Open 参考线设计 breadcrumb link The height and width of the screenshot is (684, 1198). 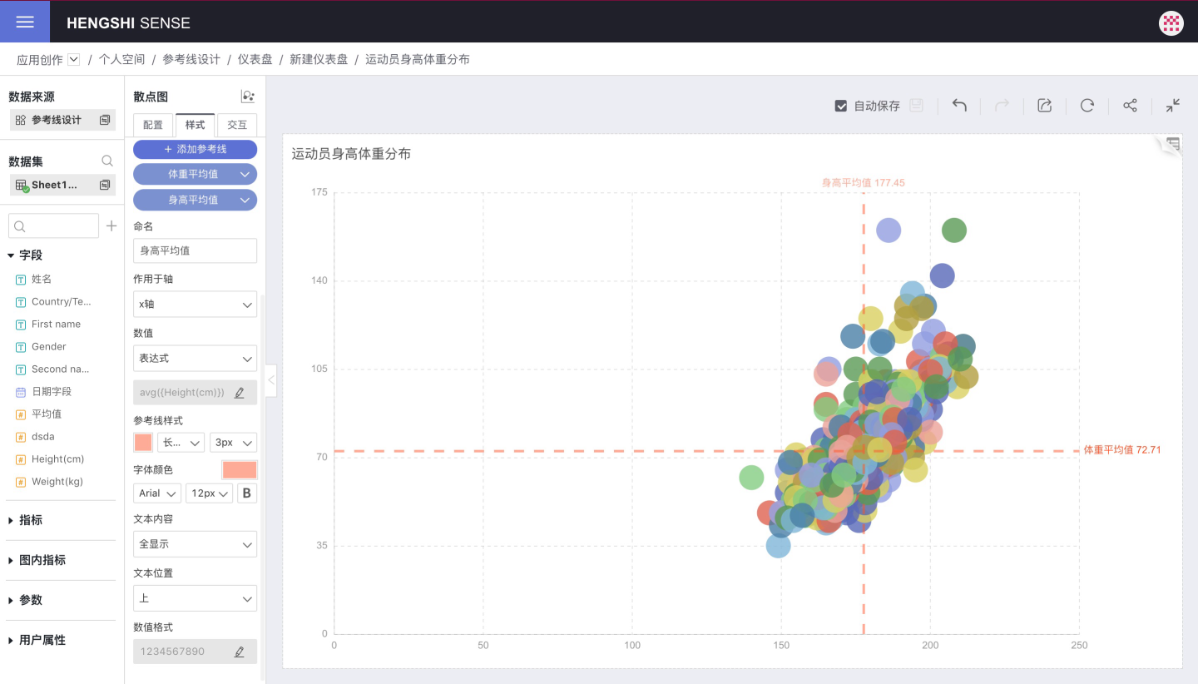pyautogui.click(x=191, y=59)
